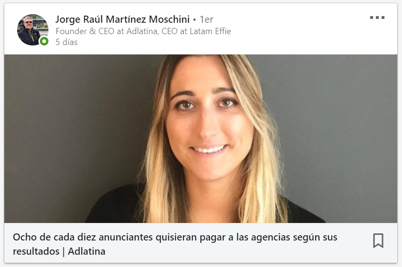Open Jorge Raúl Martínez Moschini's profile photo
Image resolution: width=402 pixels, height=267 pixels.
click(33, 30)
